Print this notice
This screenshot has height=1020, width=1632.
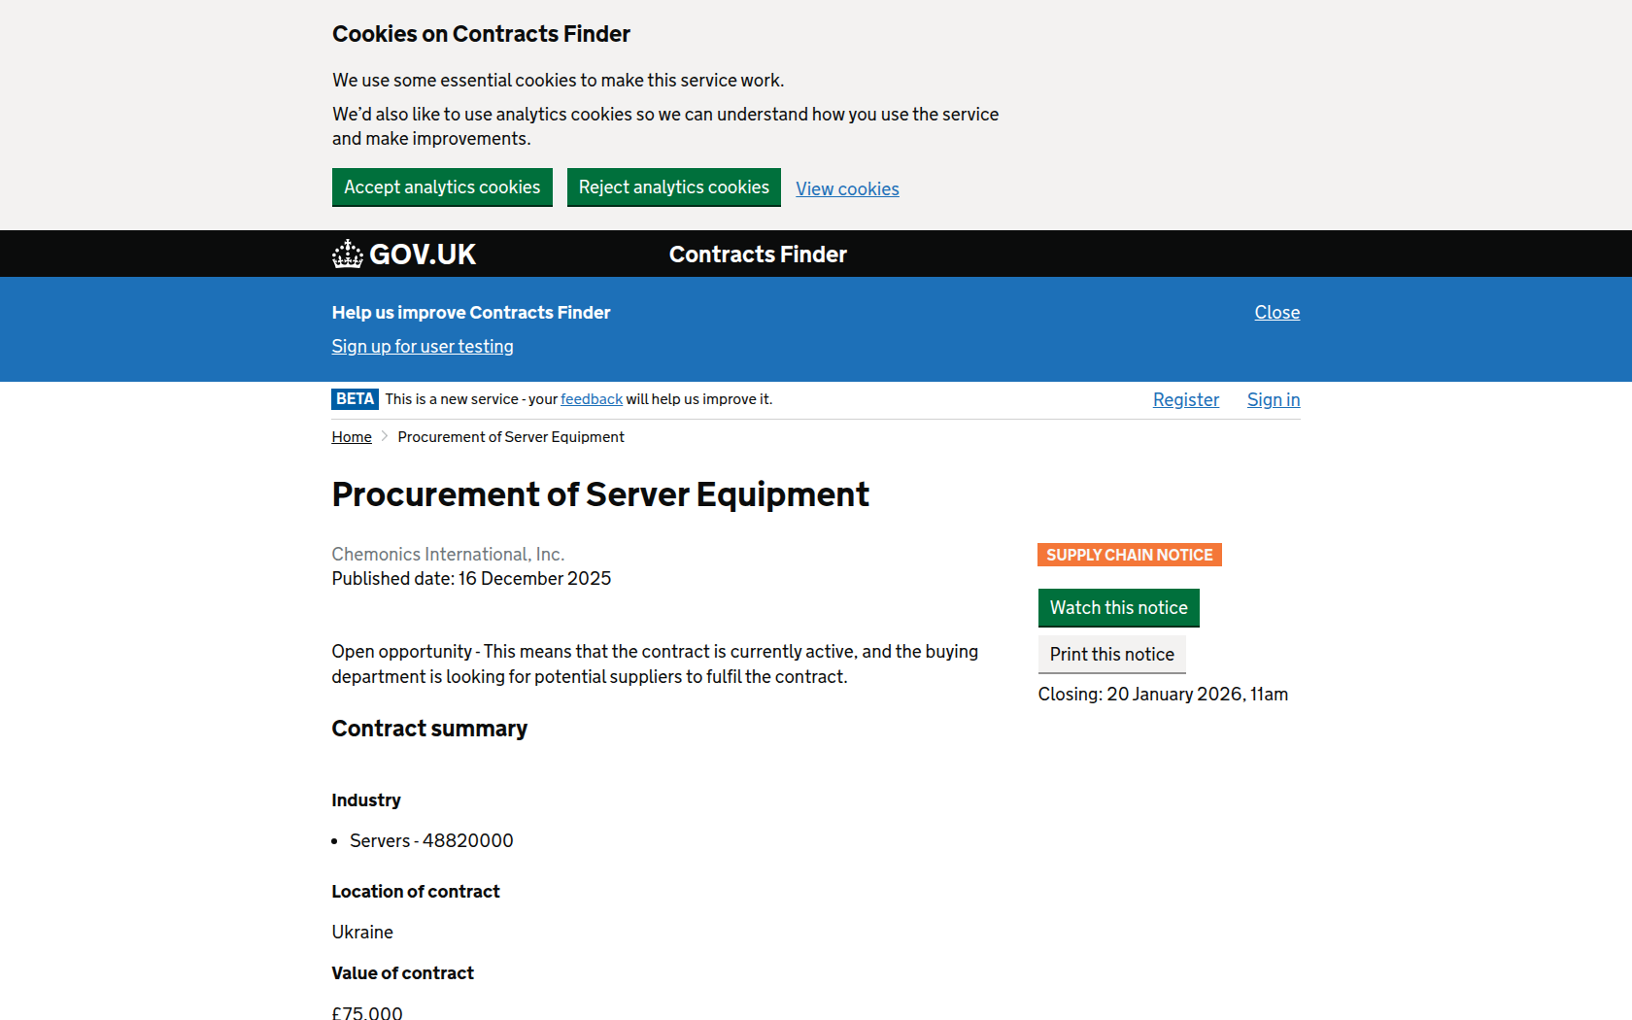click(1111, 655)
